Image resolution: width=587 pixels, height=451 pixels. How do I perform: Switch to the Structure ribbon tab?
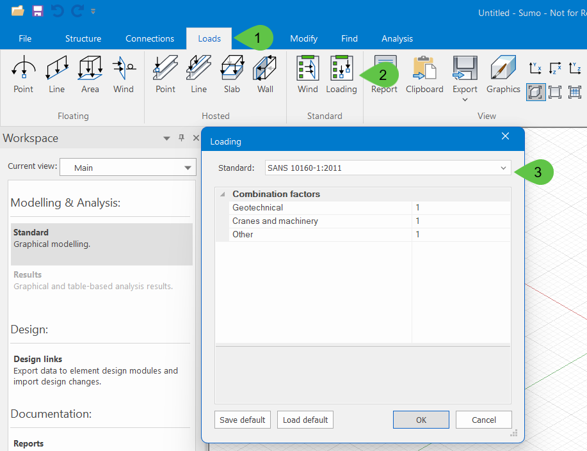tap(83, 38)
